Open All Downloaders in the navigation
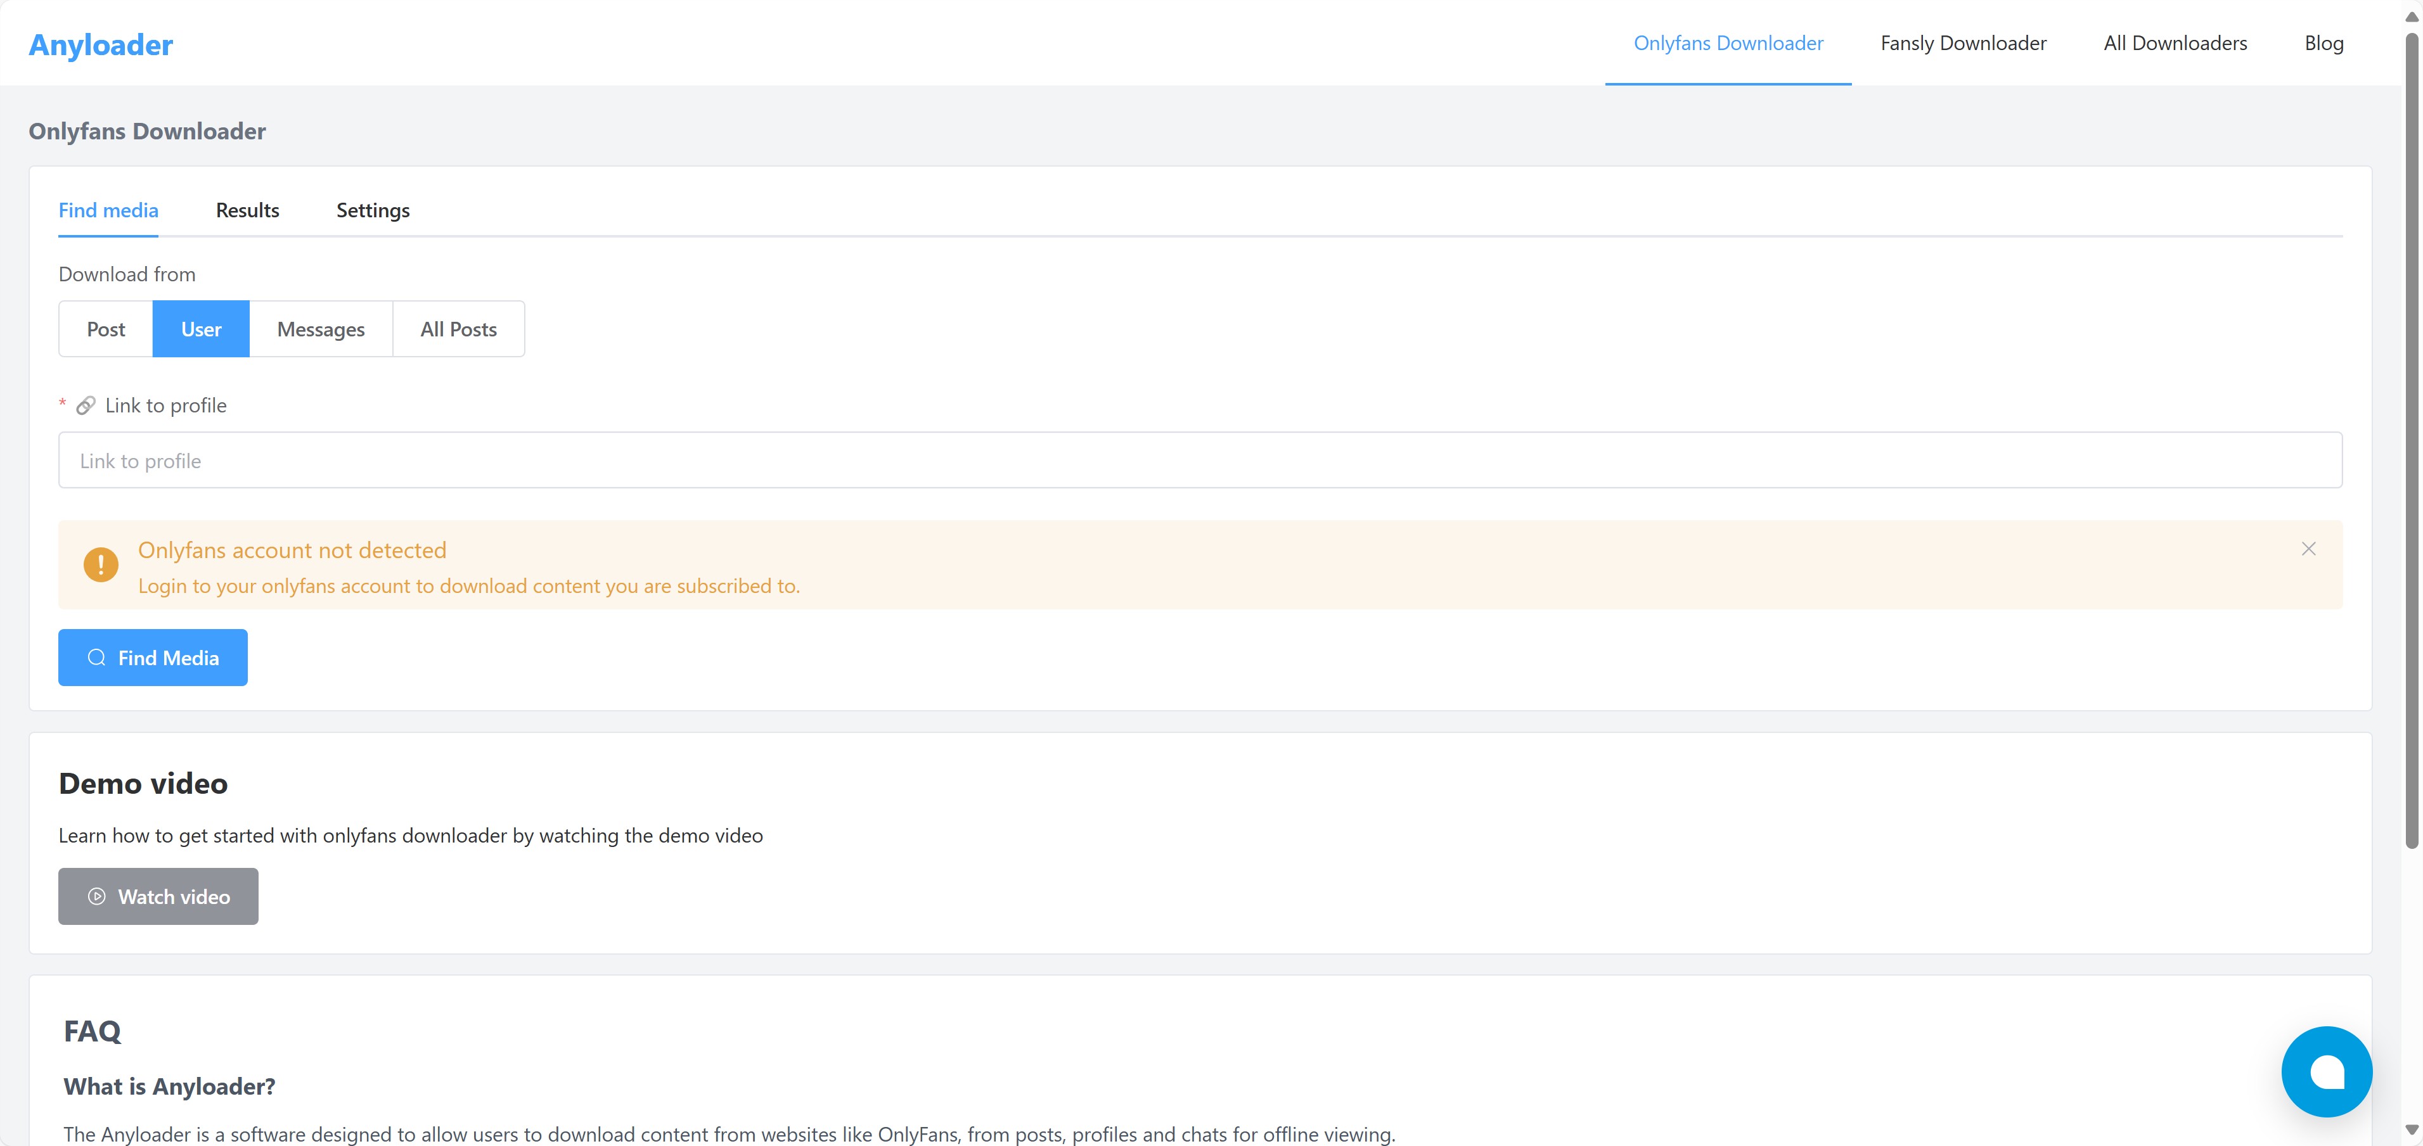The image size is (2423, 1146). [2175, 43]
